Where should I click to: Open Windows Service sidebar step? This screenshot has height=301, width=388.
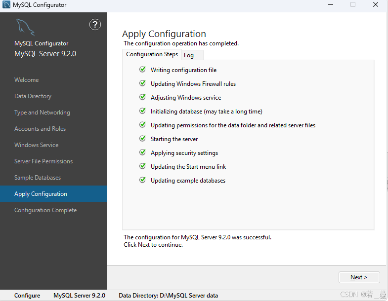(x=37, y=145)
